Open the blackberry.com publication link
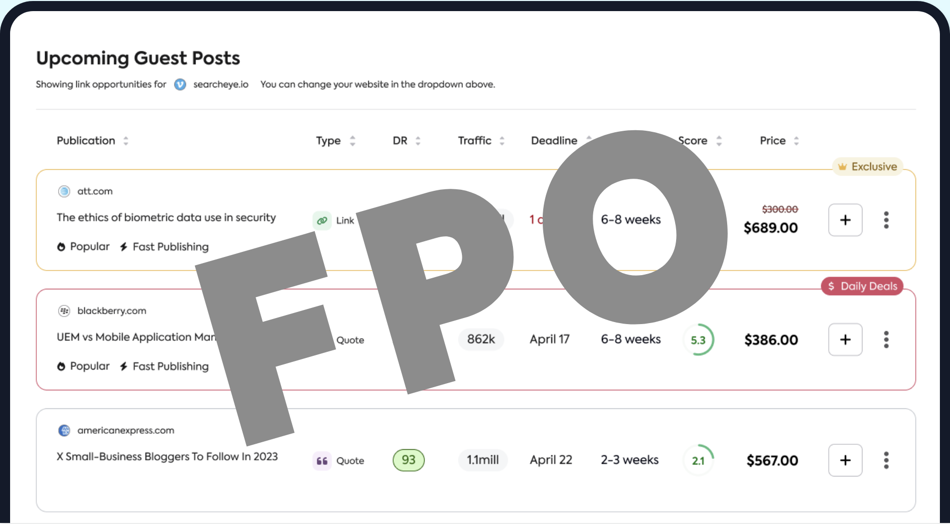The image size is (950, 524). pyautogui.click(x=112, y=311)
